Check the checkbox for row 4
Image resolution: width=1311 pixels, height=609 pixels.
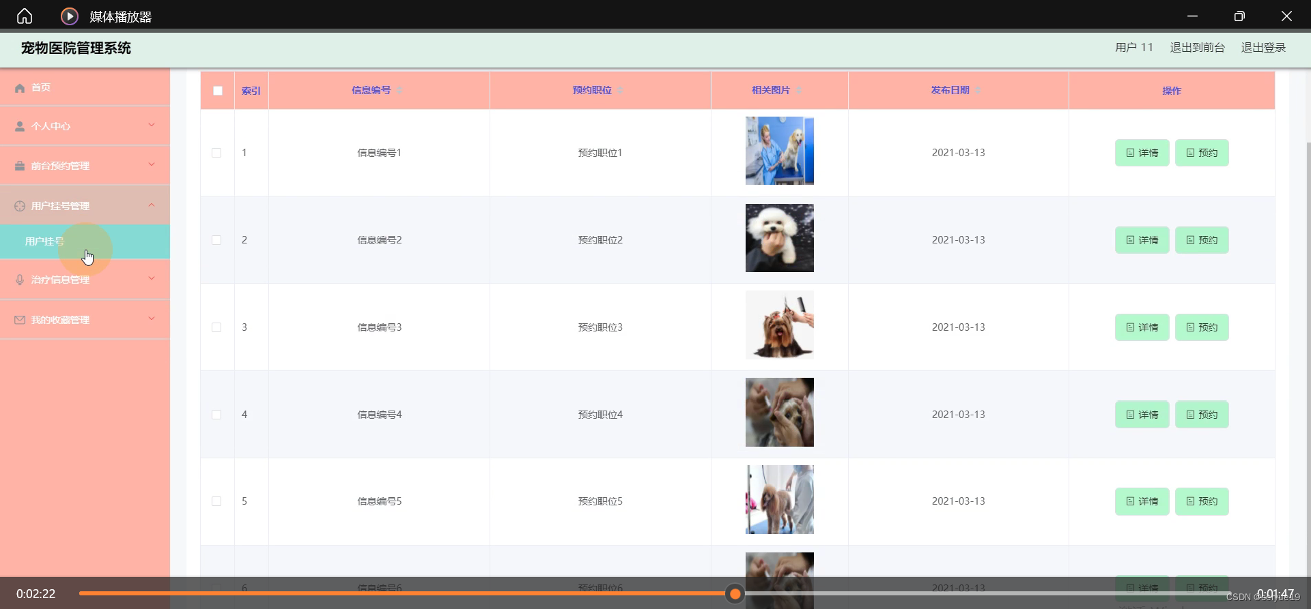pos(216,415)
